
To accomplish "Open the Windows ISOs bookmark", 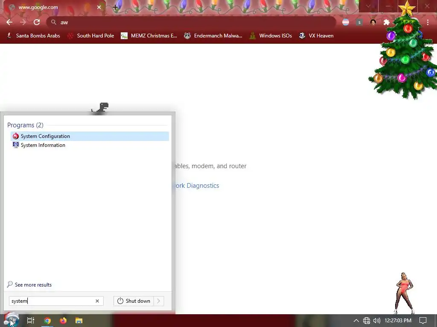I will click(x=271, y=36).
